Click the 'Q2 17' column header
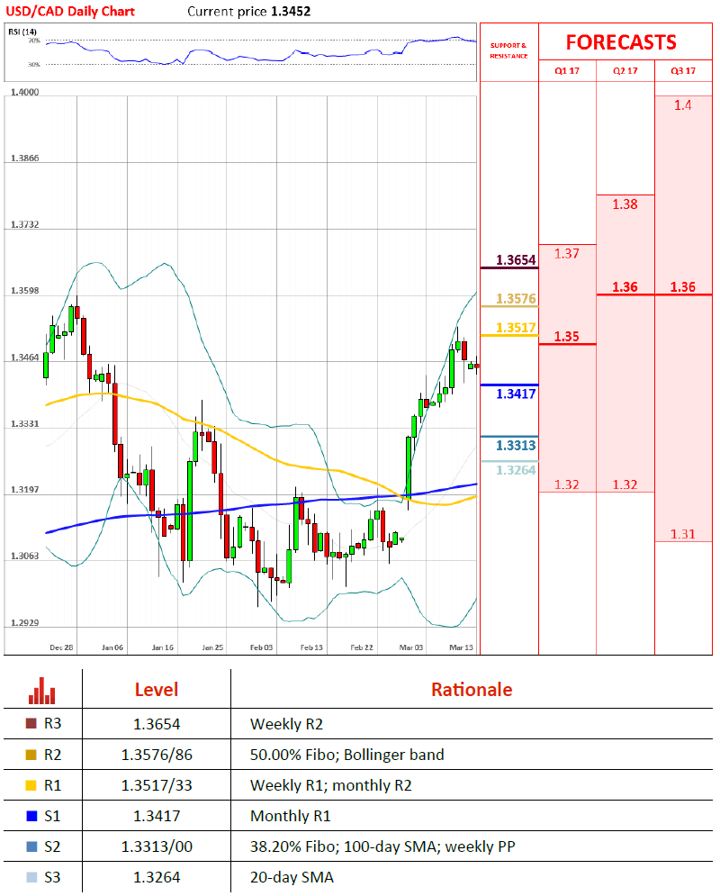The width and height of the screenshot is (720, 896). tap(625, 71)
